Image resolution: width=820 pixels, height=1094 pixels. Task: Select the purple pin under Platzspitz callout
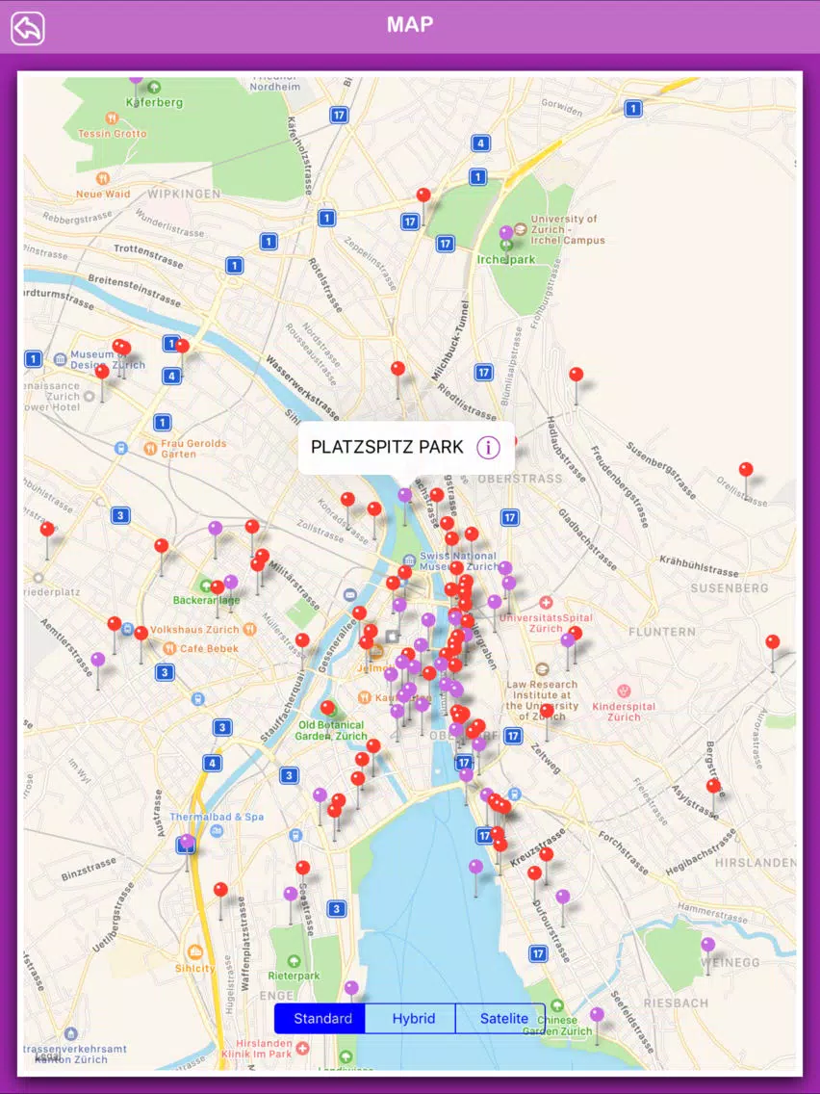[404, 495]
